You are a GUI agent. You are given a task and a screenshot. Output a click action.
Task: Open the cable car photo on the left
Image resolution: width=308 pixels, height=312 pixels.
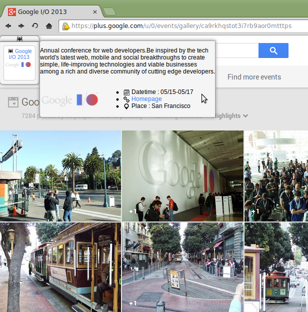point(60,267)
